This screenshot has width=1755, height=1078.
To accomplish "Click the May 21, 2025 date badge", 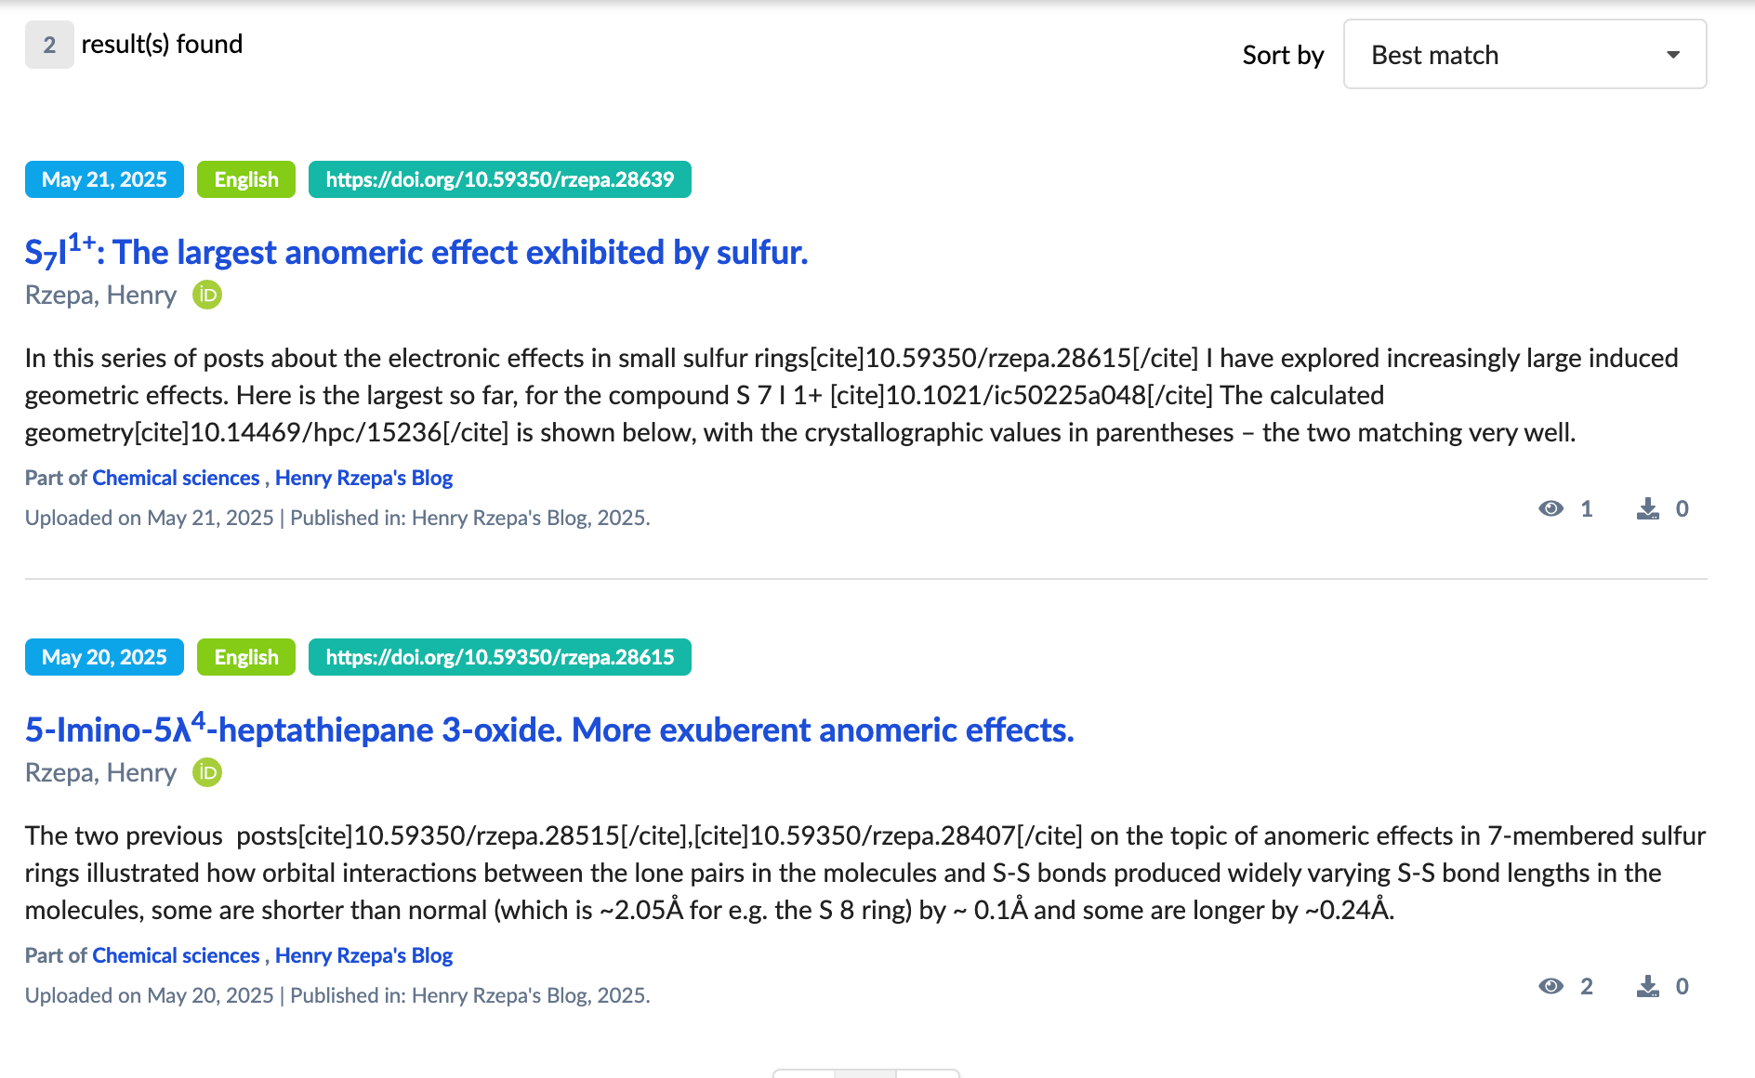I will [x=104, y=179].
